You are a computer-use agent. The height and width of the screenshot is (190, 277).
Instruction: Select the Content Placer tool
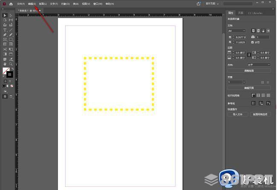pyautogui.click(x=11, y=25)
